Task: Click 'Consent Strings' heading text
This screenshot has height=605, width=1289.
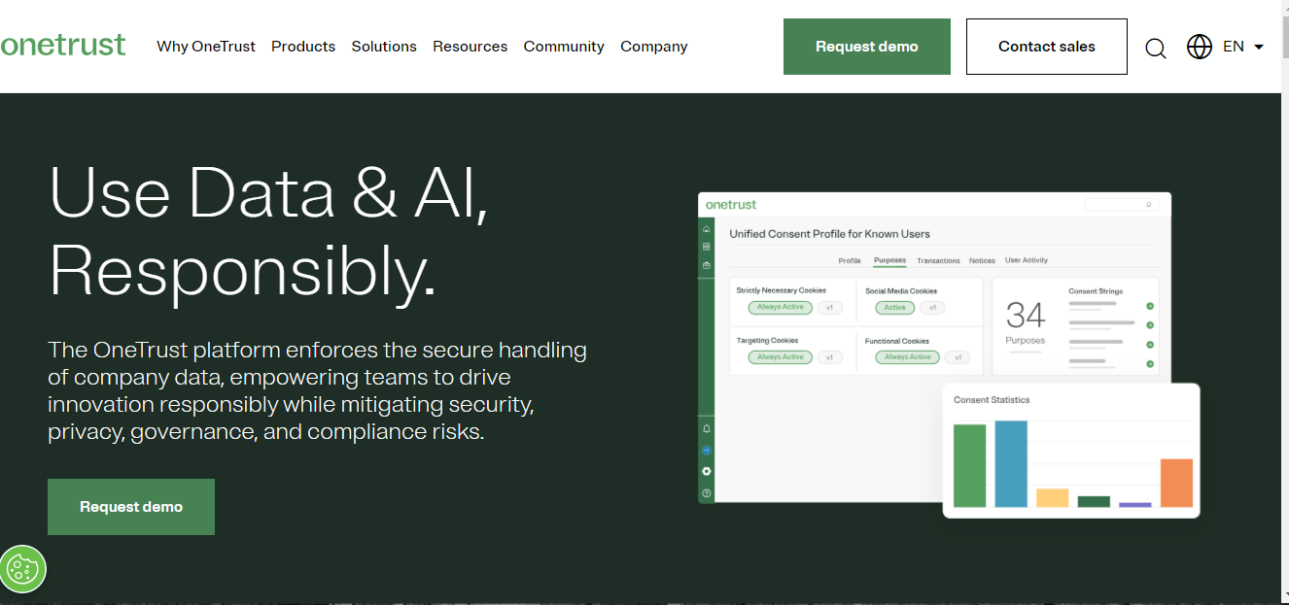Action: tap(1097, 291)
